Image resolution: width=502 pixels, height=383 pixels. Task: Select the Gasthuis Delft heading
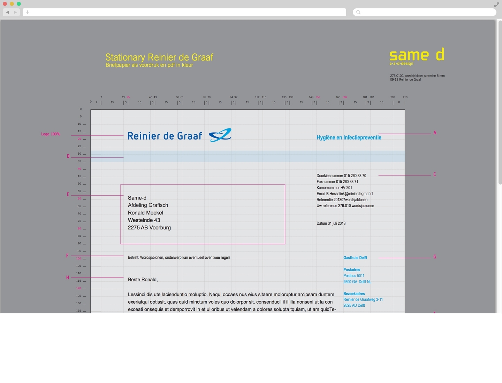click(x=355, y=258)
